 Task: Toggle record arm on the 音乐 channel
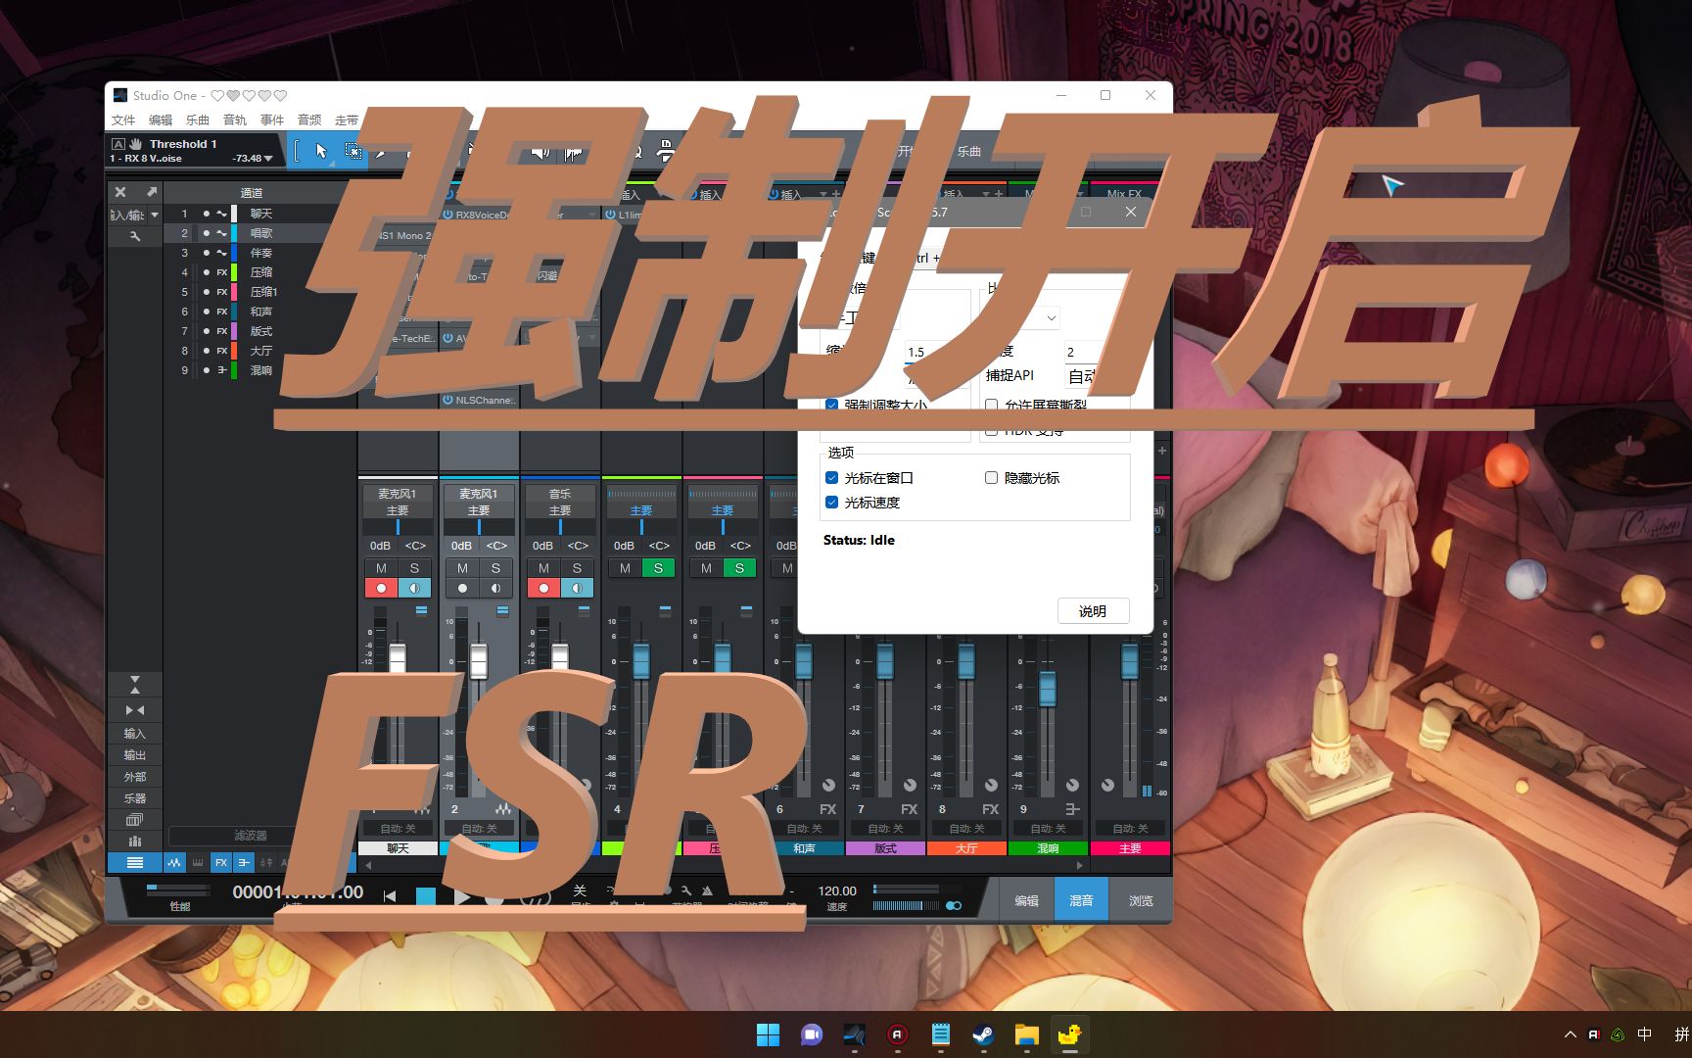pyautogui.click(x=543, y=588)
